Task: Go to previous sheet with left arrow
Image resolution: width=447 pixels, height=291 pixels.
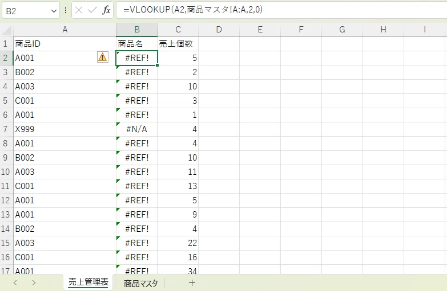Action: (x=15, y=283)
